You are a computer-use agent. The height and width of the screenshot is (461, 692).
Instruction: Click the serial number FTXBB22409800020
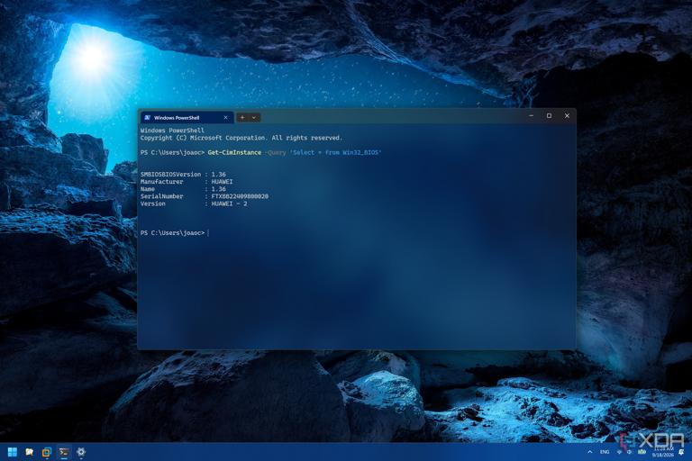240,196
